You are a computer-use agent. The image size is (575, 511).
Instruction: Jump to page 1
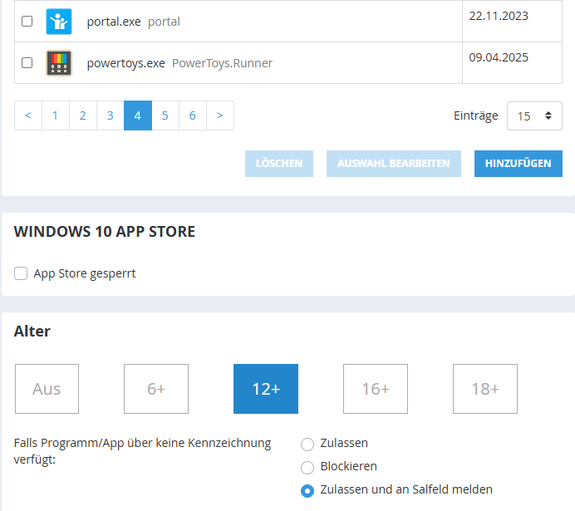tap(56, 115)
